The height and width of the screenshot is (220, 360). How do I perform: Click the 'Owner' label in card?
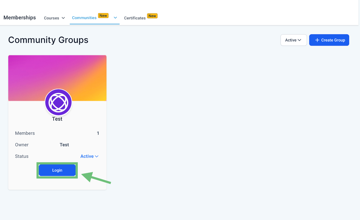(x=22, y=145)
